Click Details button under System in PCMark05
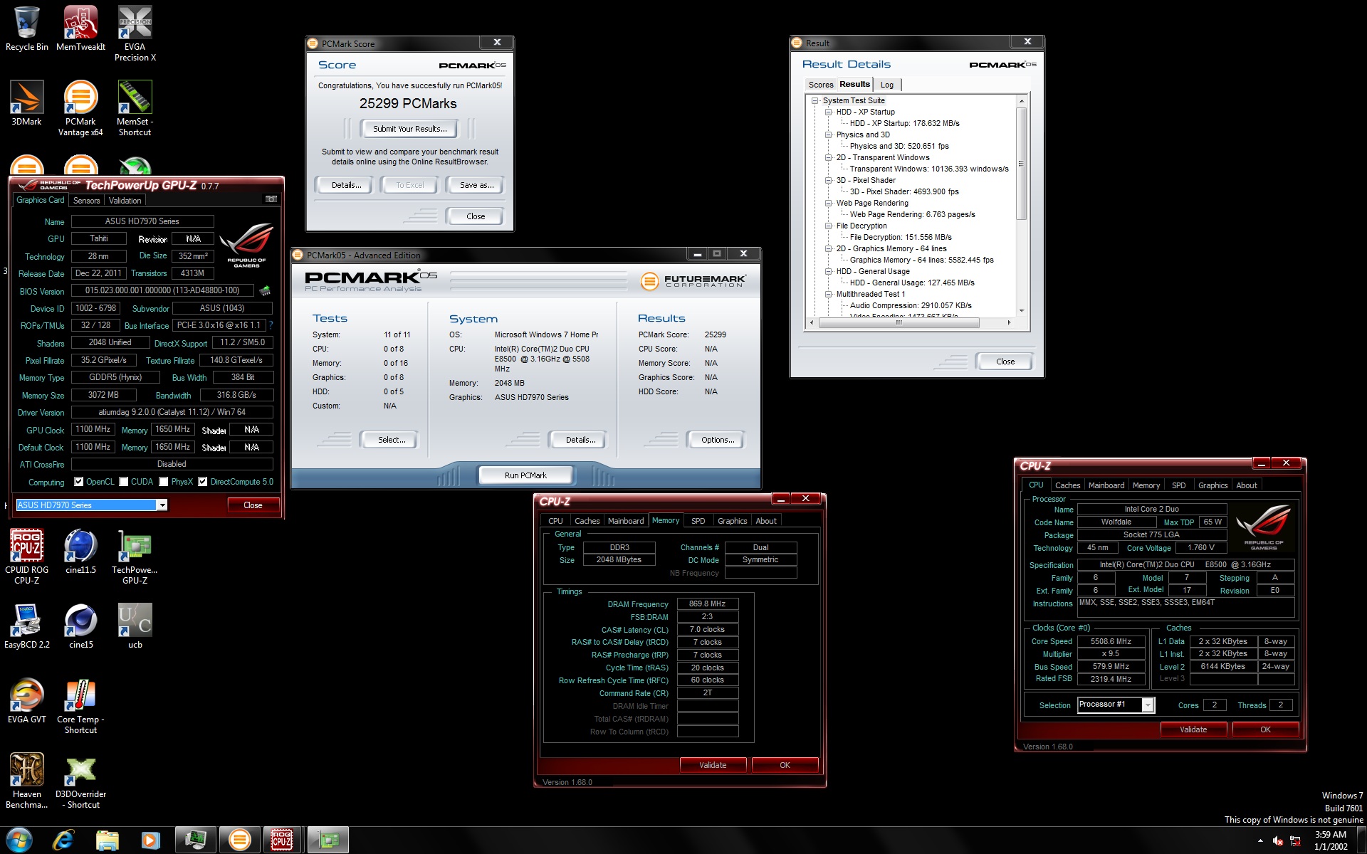 pos(580,440)
